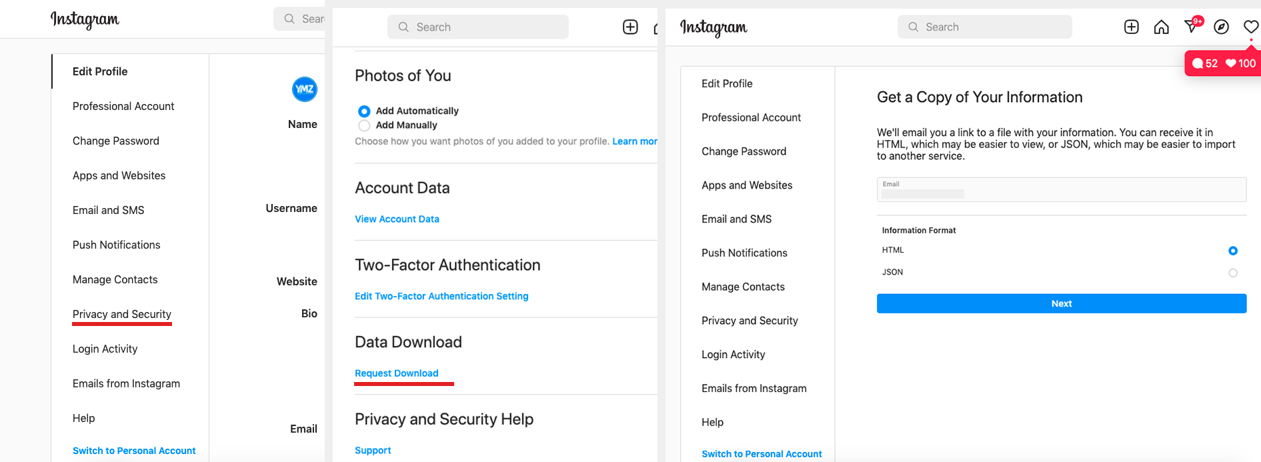Open Privacy and Security in the left sidebar
The image size is (1261, 462).
coord(122,314)
